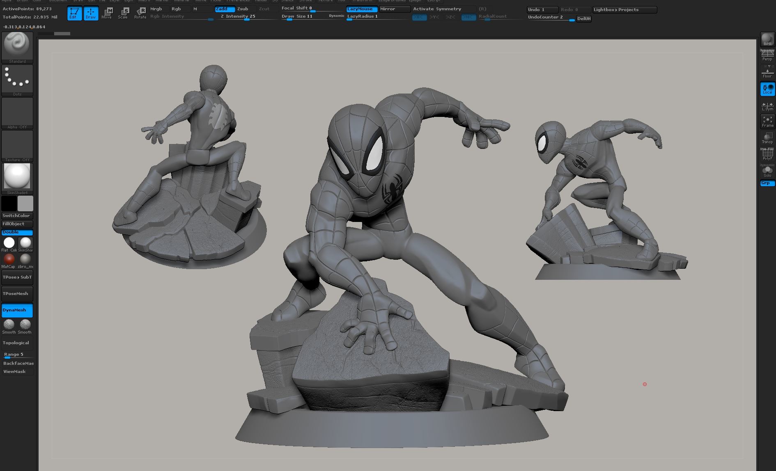Toggle Zadd sculpt mode

click(x=225, y=9)
